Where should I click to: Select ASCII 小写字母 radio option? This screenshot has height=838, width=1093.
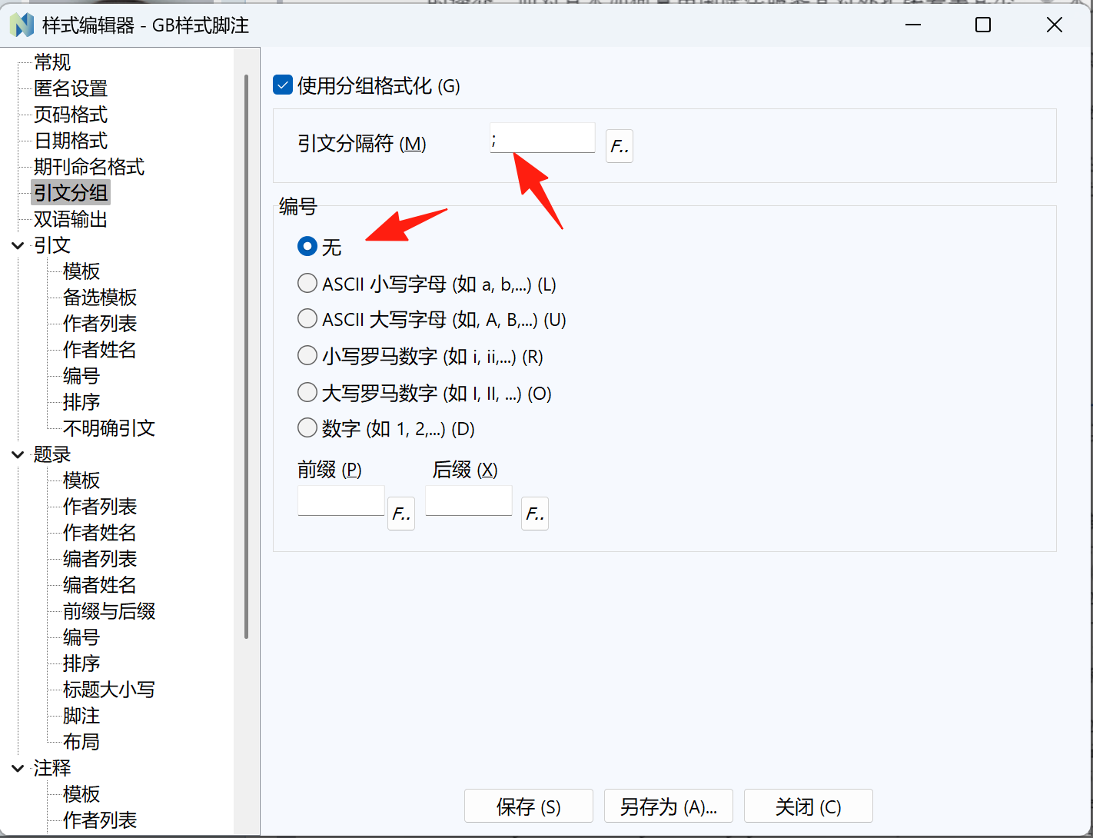(x=307, y=284)
